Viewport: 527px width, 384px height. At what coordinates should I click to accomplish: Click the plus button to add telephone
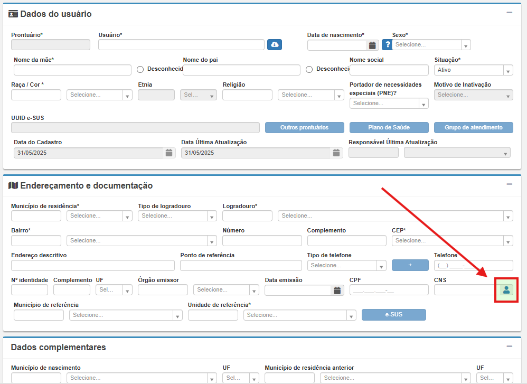pos(410,265)
